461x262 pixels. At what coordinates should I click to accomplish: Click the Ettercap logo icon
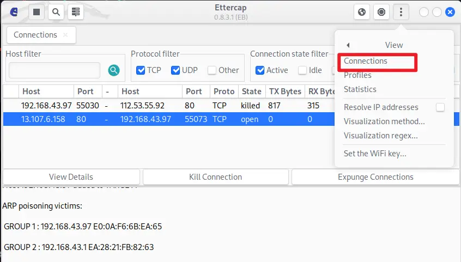13,11
